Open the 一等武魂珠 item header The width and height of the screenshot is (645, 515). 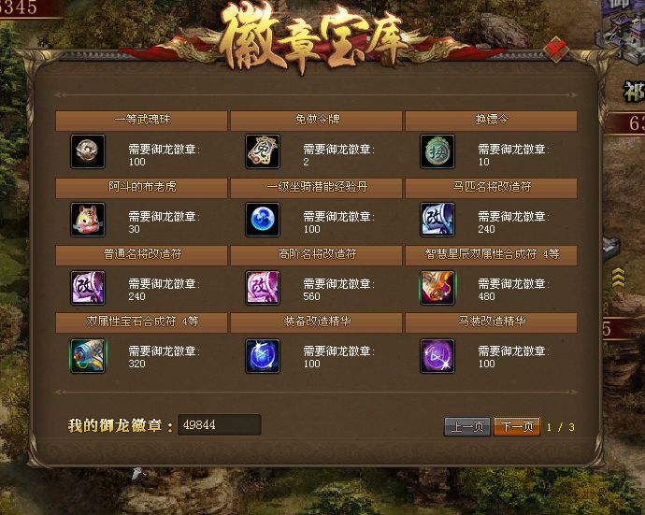coord(141,121)
